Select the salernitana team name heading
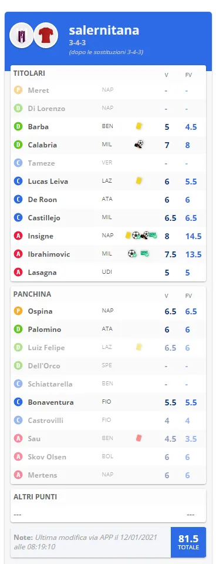216x564 pixels. coord(104,30)
